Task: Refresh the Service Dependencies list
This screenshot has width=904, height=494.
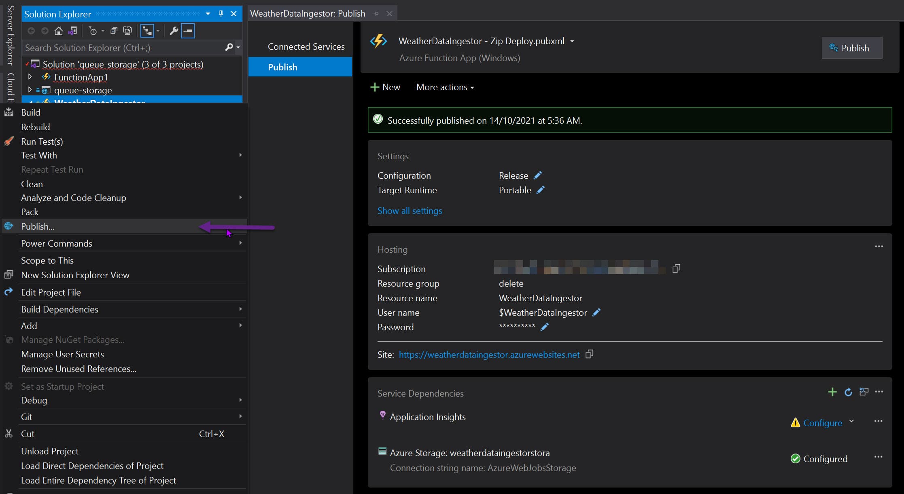Action: click(848, 392)
